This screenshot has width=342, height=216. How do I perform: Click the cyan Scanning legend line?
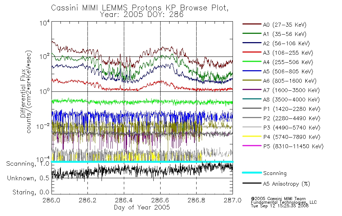click(252, 172)
